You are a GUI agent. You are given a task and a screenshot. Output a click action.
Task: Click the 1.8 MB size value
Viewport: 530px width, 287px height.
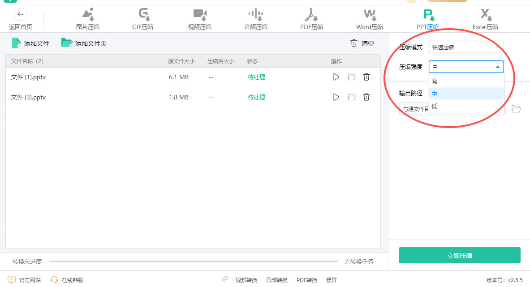point(179,97)
